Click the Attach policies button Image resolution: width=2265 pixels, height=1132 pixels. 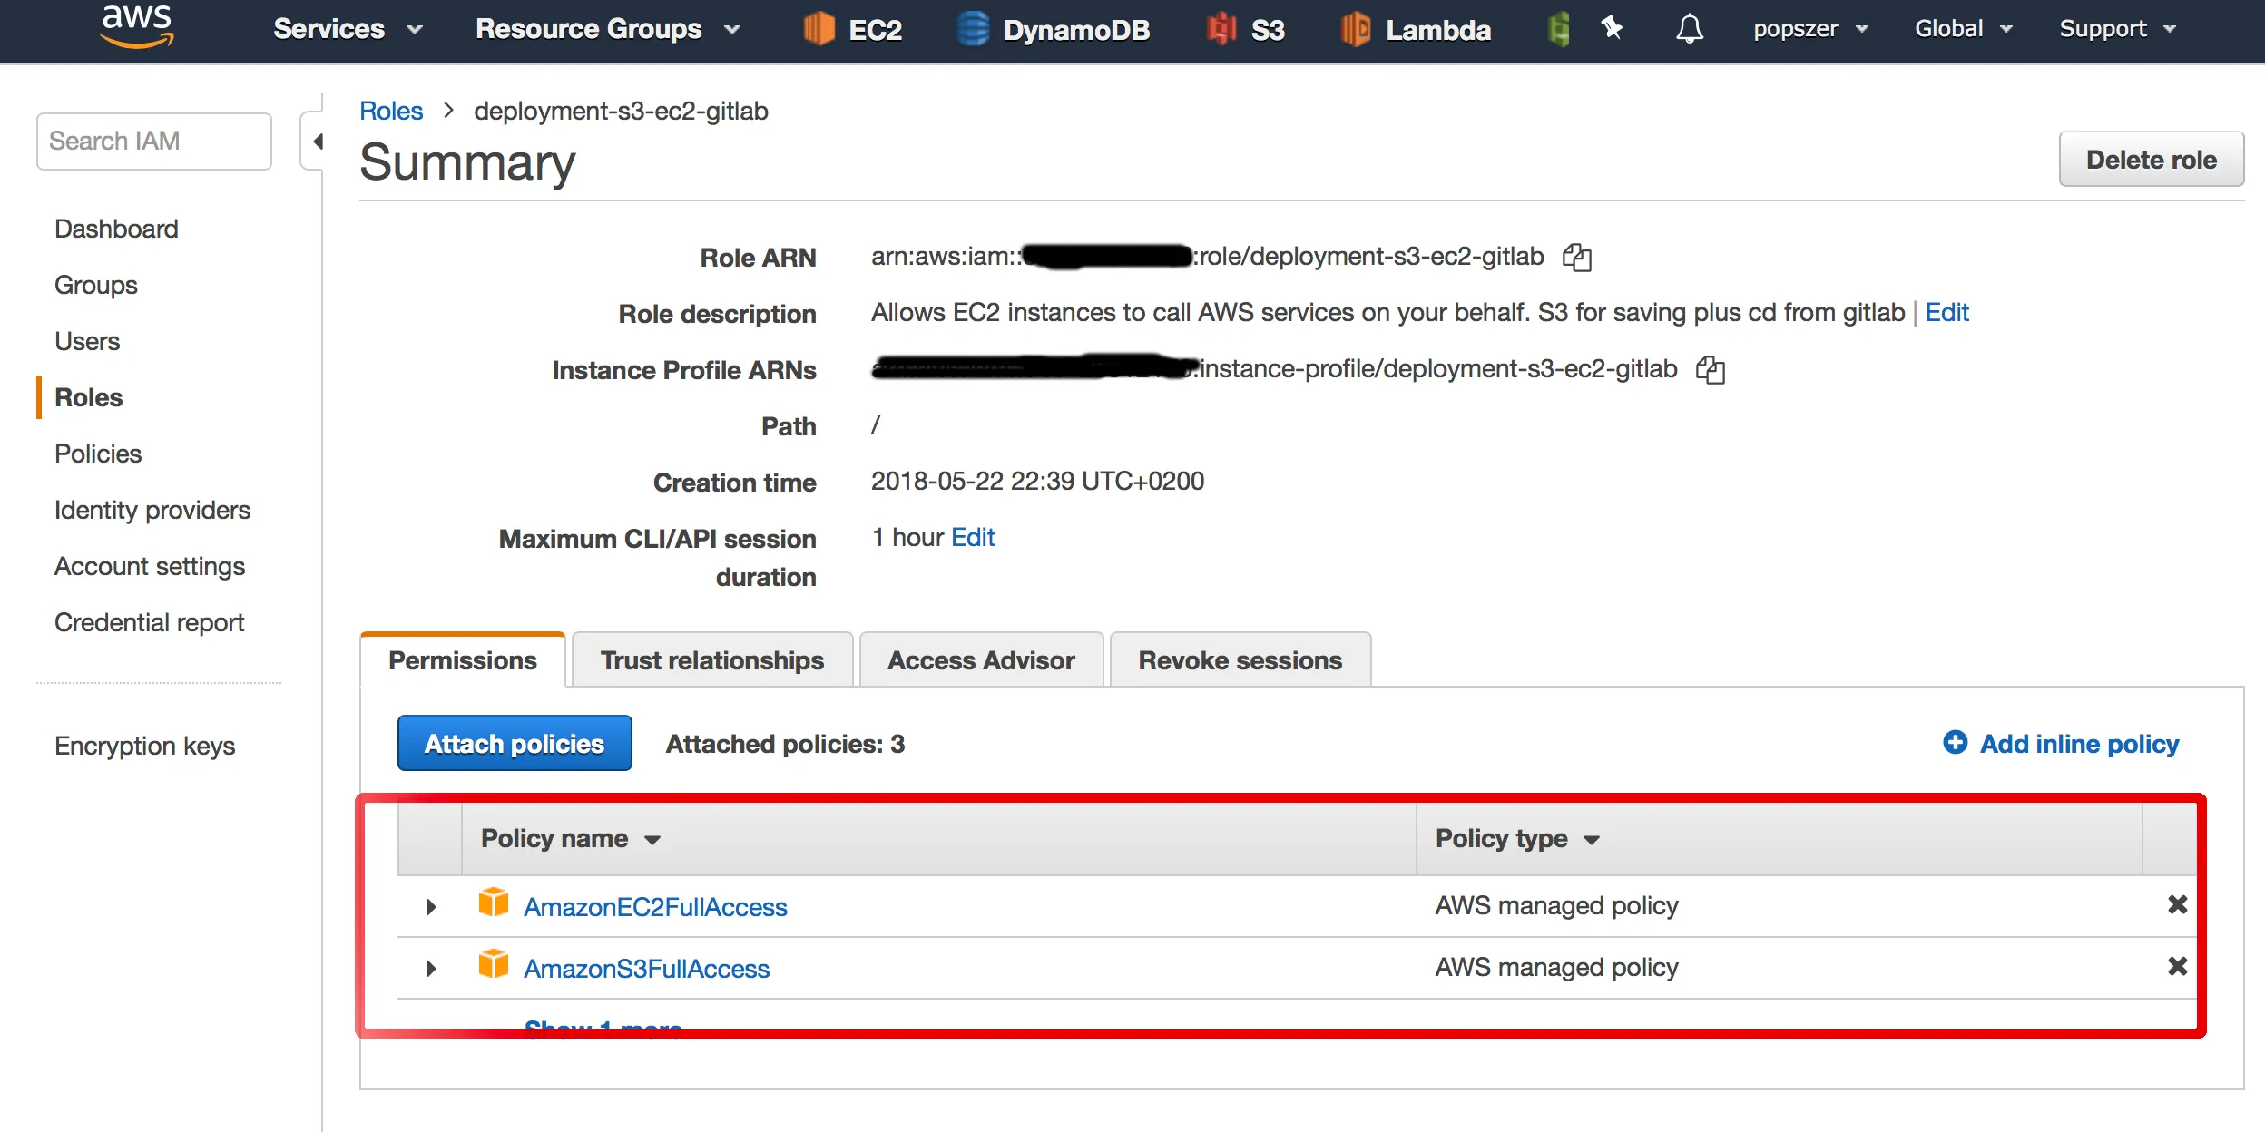[514, 743]
